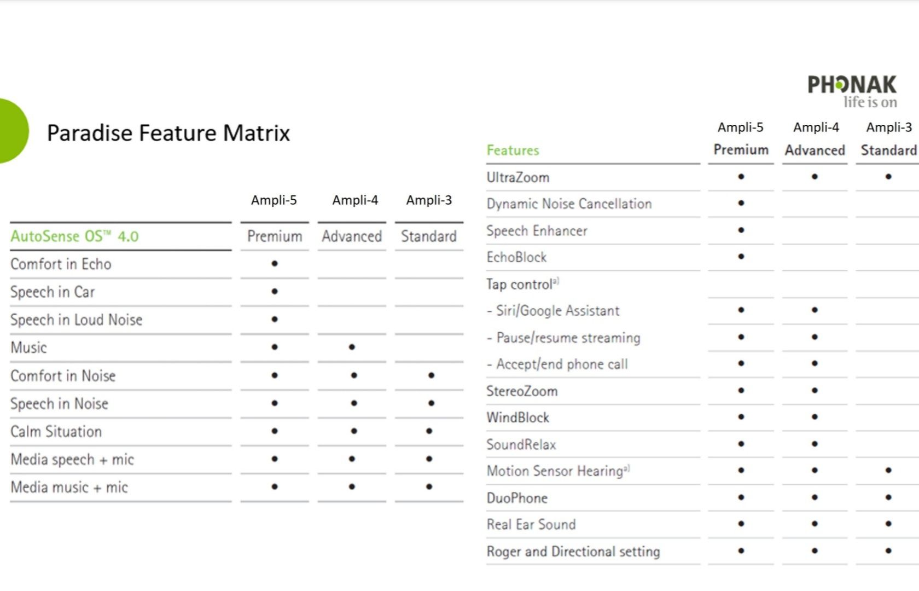Select the StereoZoom feature label
This screenshot has width=919, height=591.
[522, 391]
